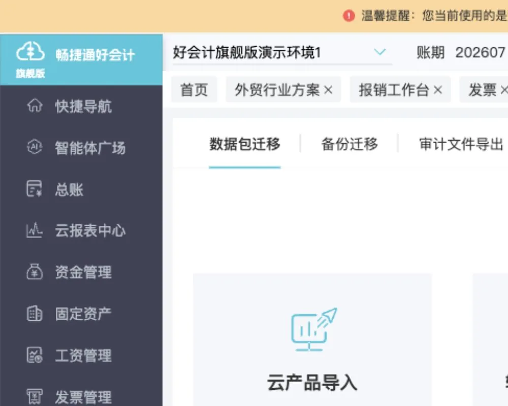
Task: Switch to the 首页 tab
Action: tap(194, 90)
